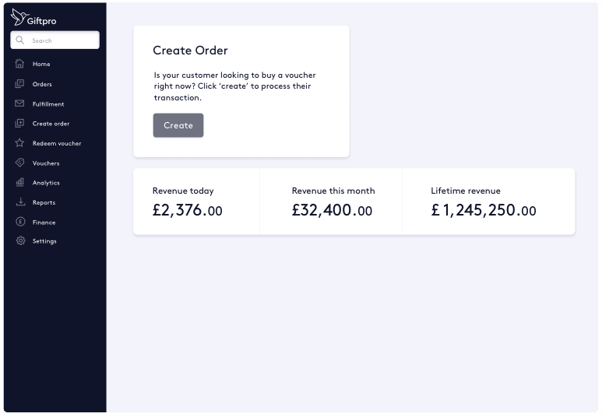This screenshot has width=602, height=417.
Task: Click the Lifetime revenue amount
Action: tap(483, 210)
